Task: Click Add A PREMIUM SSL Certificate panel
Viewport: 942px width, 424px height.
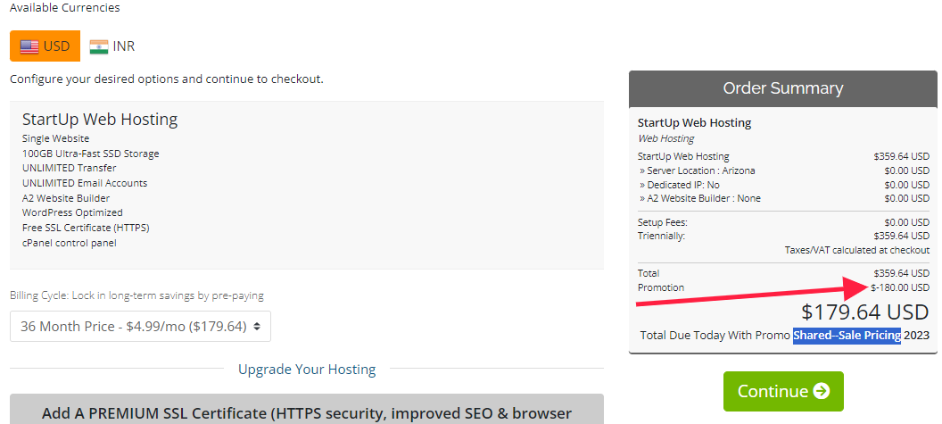Action: tap(306, 410)
